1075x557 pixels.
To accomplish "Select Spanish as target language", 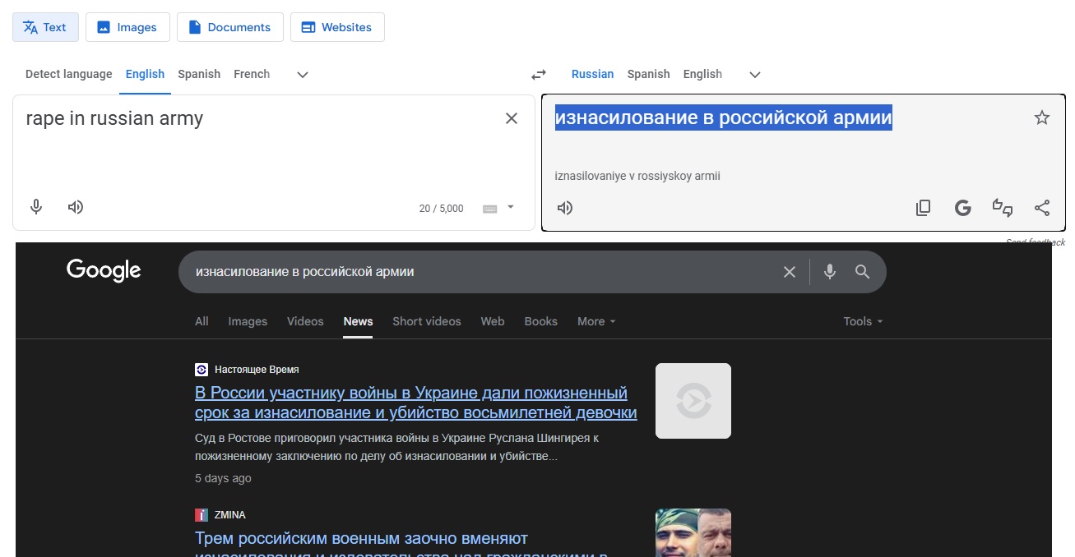I will click(648, 74).
